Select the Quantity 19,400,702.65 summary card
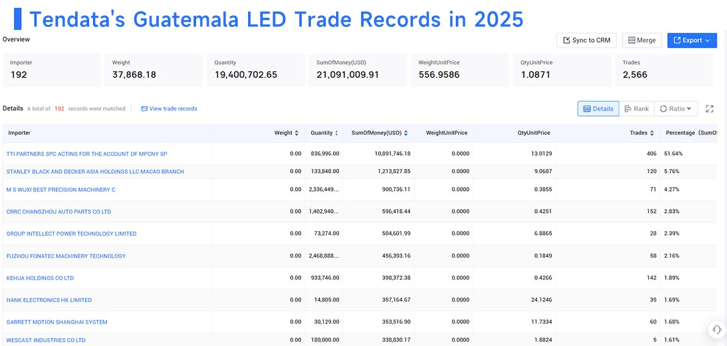Viewport: 727px width, 346px height. pos(255,70)
